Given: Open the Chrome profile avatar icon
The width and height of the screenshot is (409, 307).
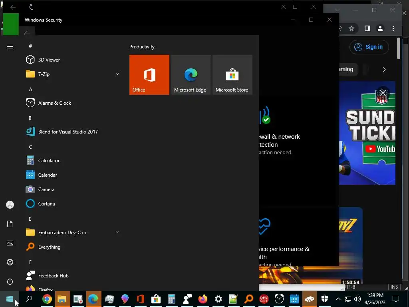Looking at the screenshot, I should coord(380,28).
